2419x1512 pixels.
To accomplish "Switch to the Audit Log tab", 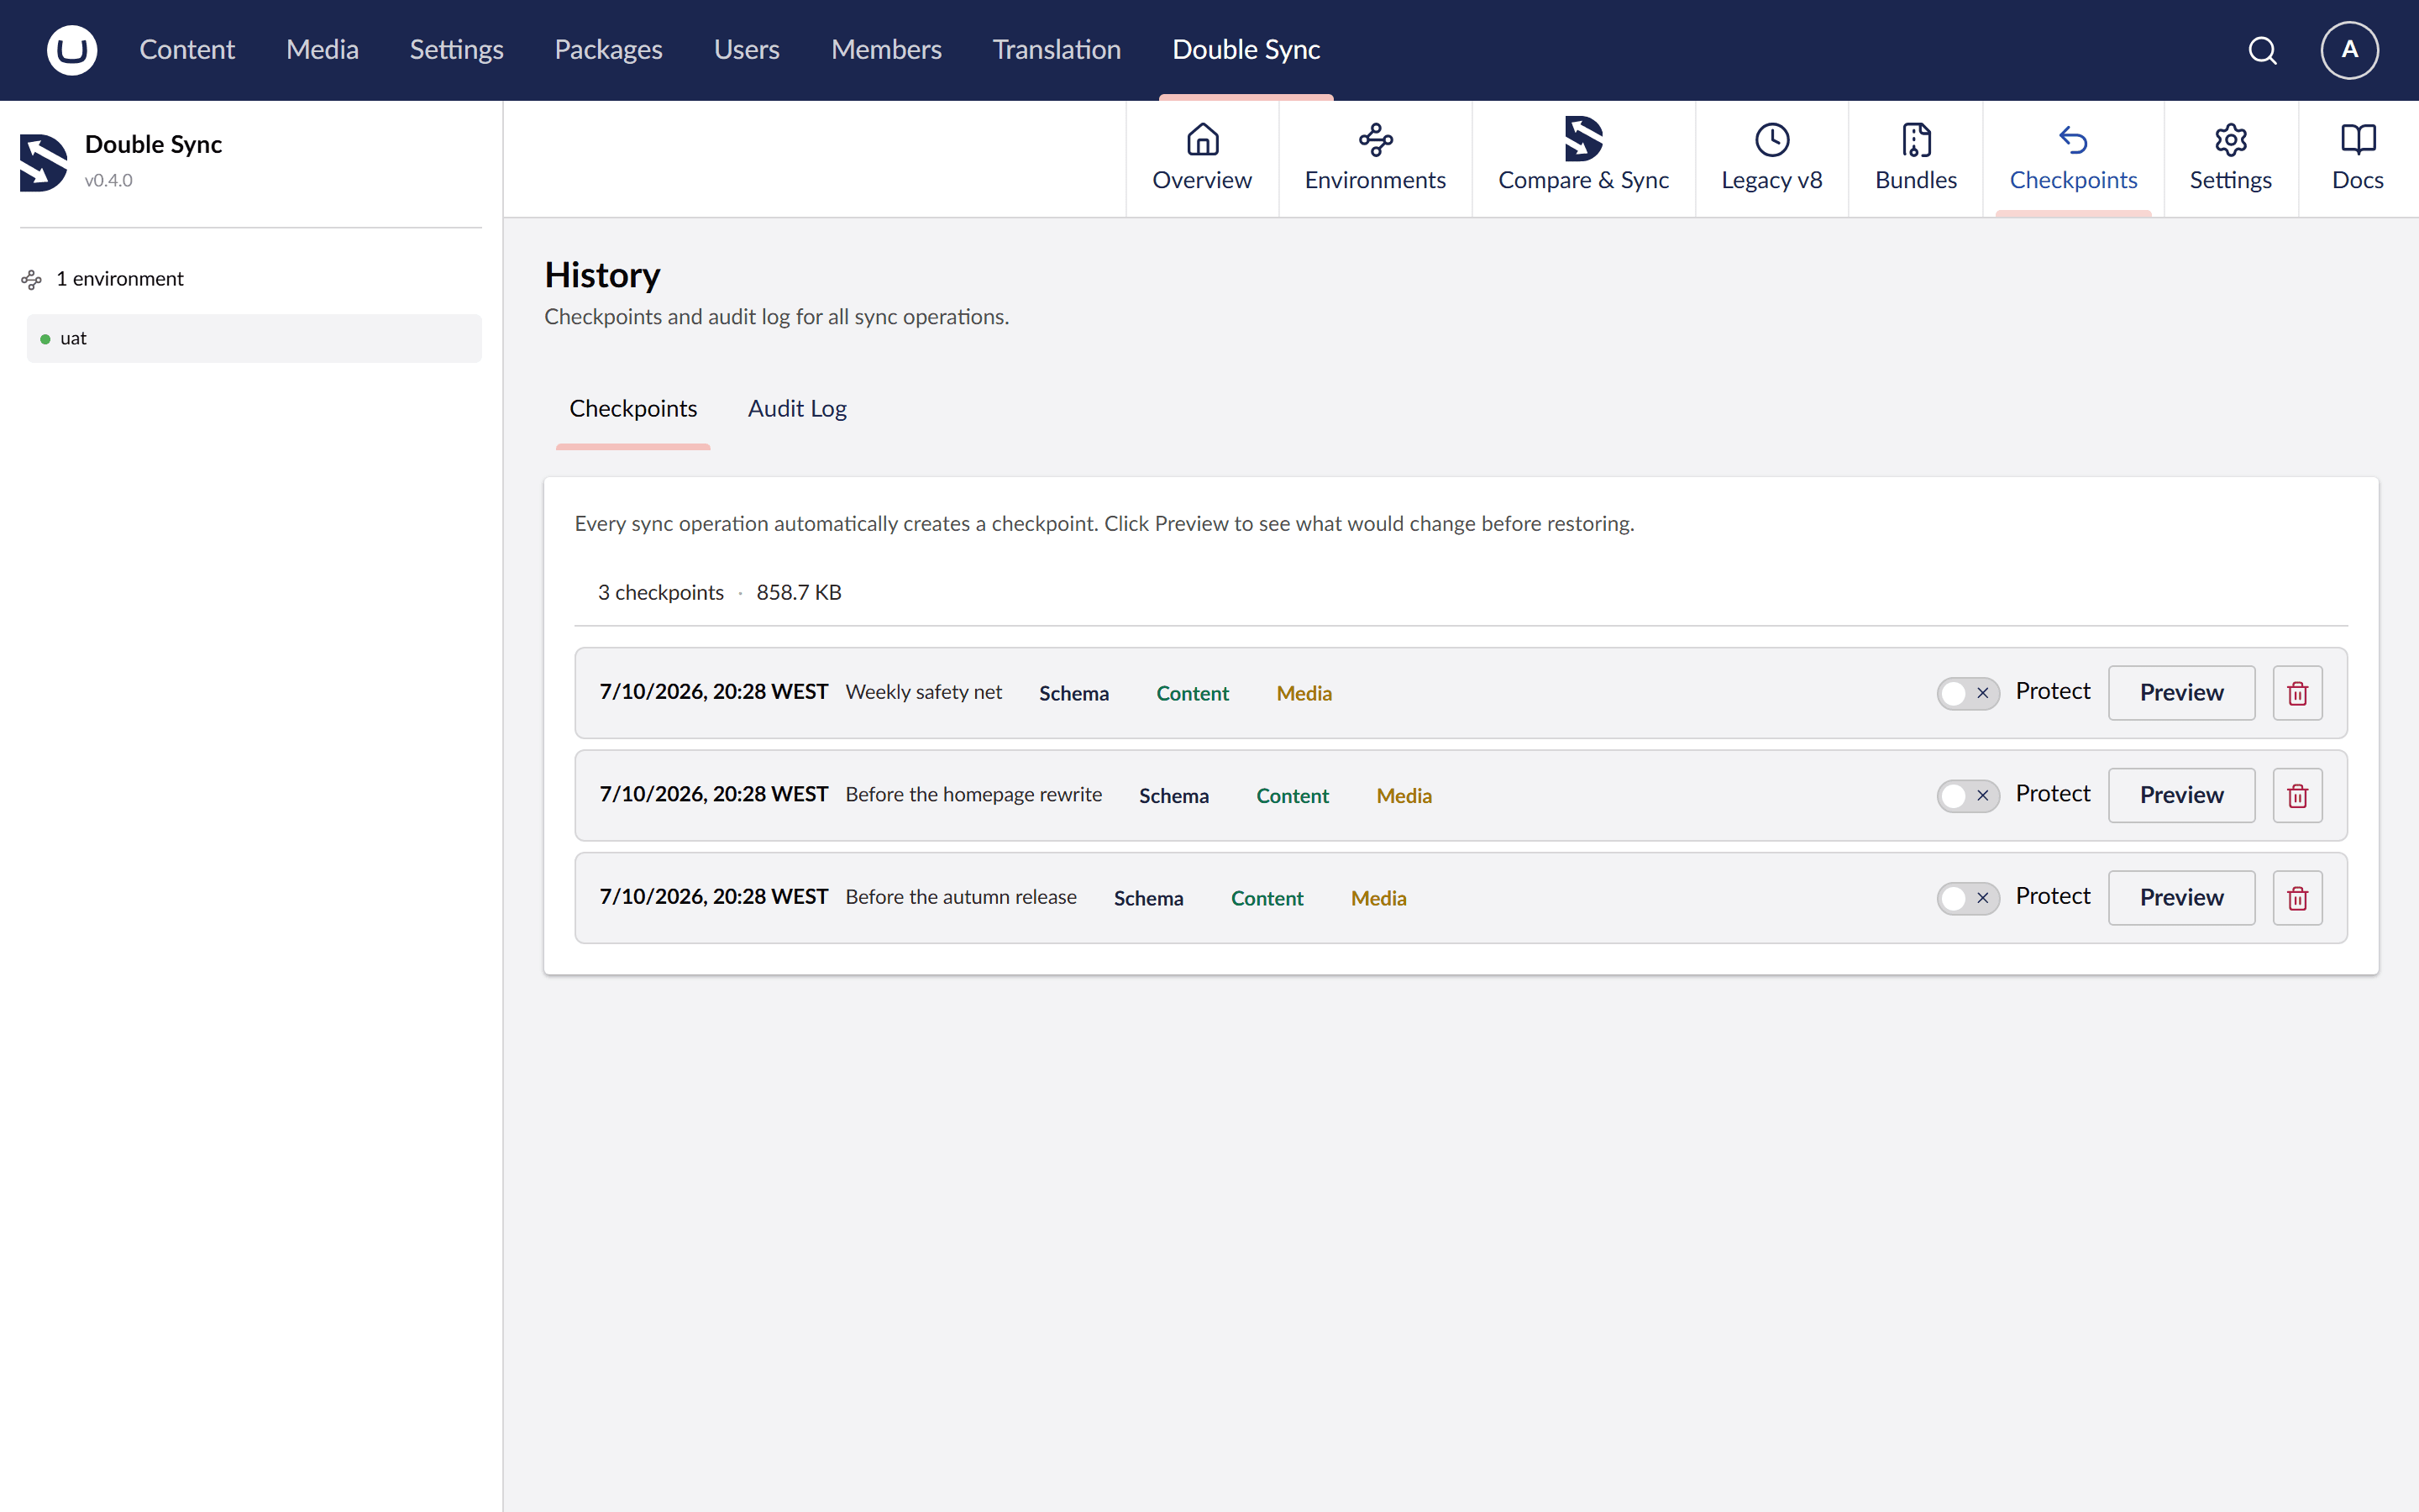I will [x=796, y=409].
